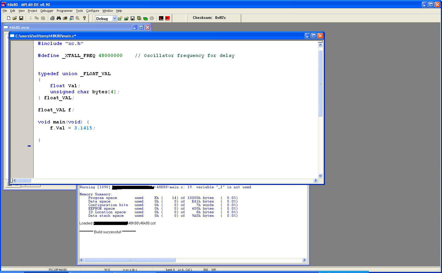This screenshot has width=442, height=273.
Task: Click the scissors Cut icon
Action: pos(31,18)
